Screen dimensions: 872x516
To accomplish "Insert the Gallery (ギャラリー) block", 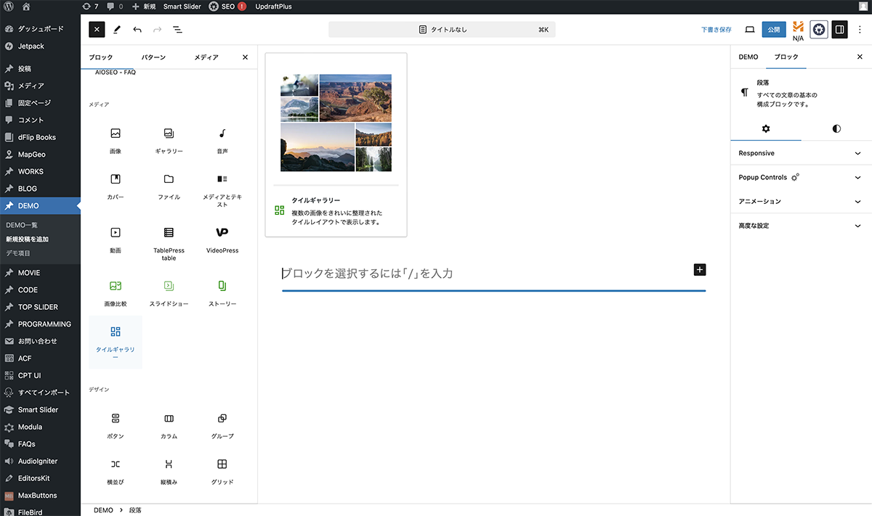I will point(169,140).
